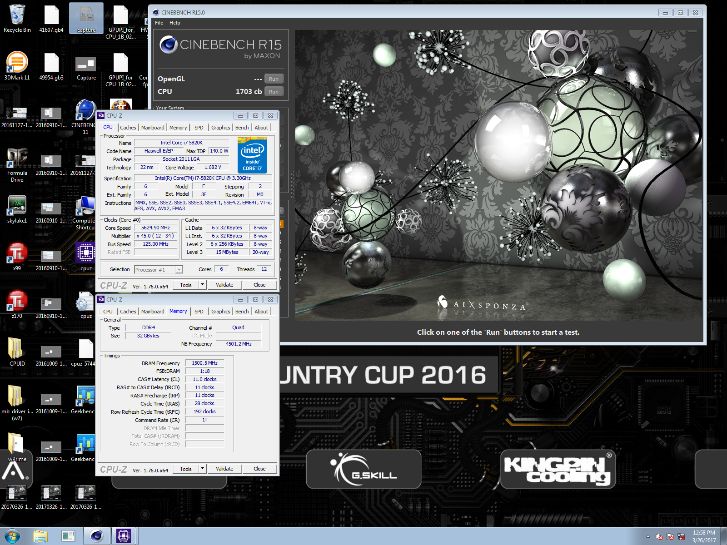The width and height of the screenshot is (727, 545).
Task: Select the Formula Drive desktop icon
Action: 17,164
